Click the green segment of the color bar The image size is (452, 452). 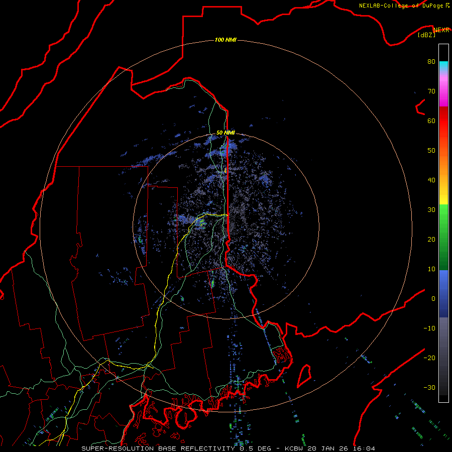coord(443,237)
